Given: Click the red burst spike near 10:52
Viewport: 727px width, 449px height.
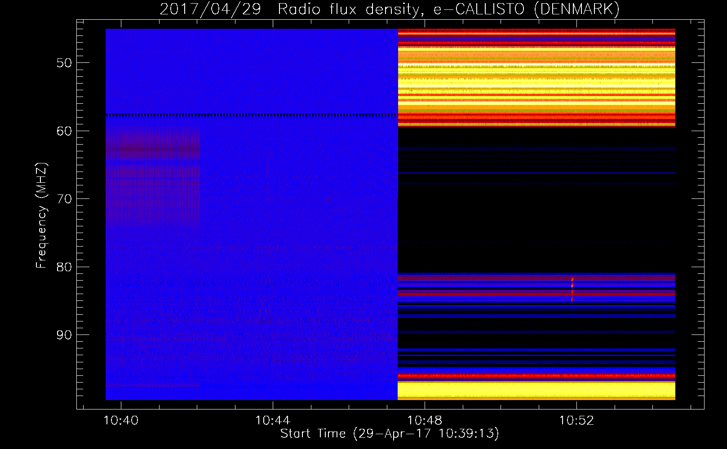Looking at the screenshot, I should [x=572, y=289].
